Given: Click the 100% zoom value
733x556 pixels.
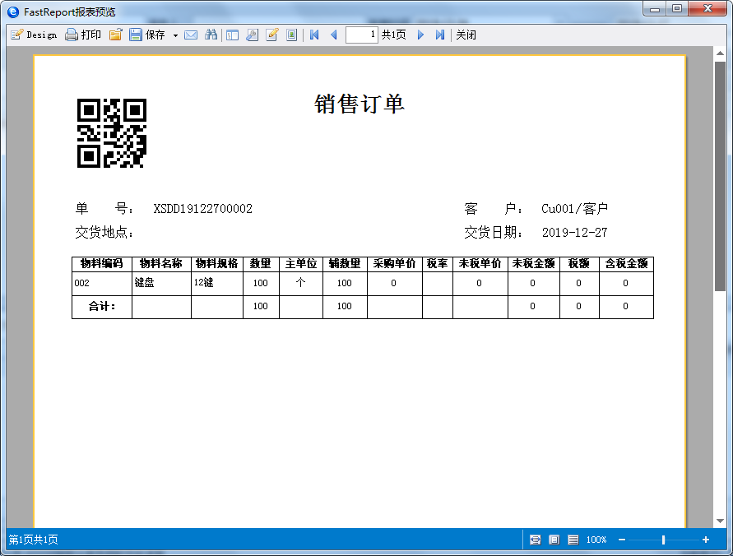Looking at the screenshot, I should click(596, 540).
